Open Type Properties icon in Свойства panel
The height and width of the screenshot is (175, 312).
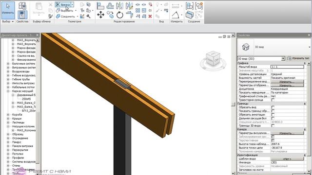coord(22,6)
